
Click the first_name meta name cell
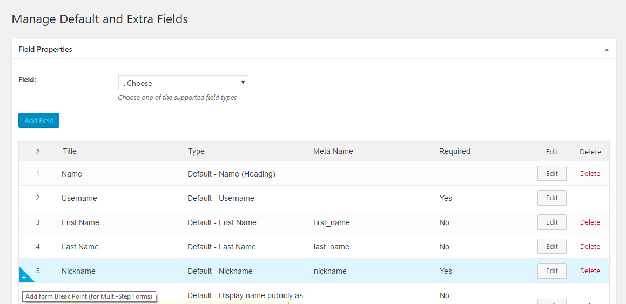(332, 222)
